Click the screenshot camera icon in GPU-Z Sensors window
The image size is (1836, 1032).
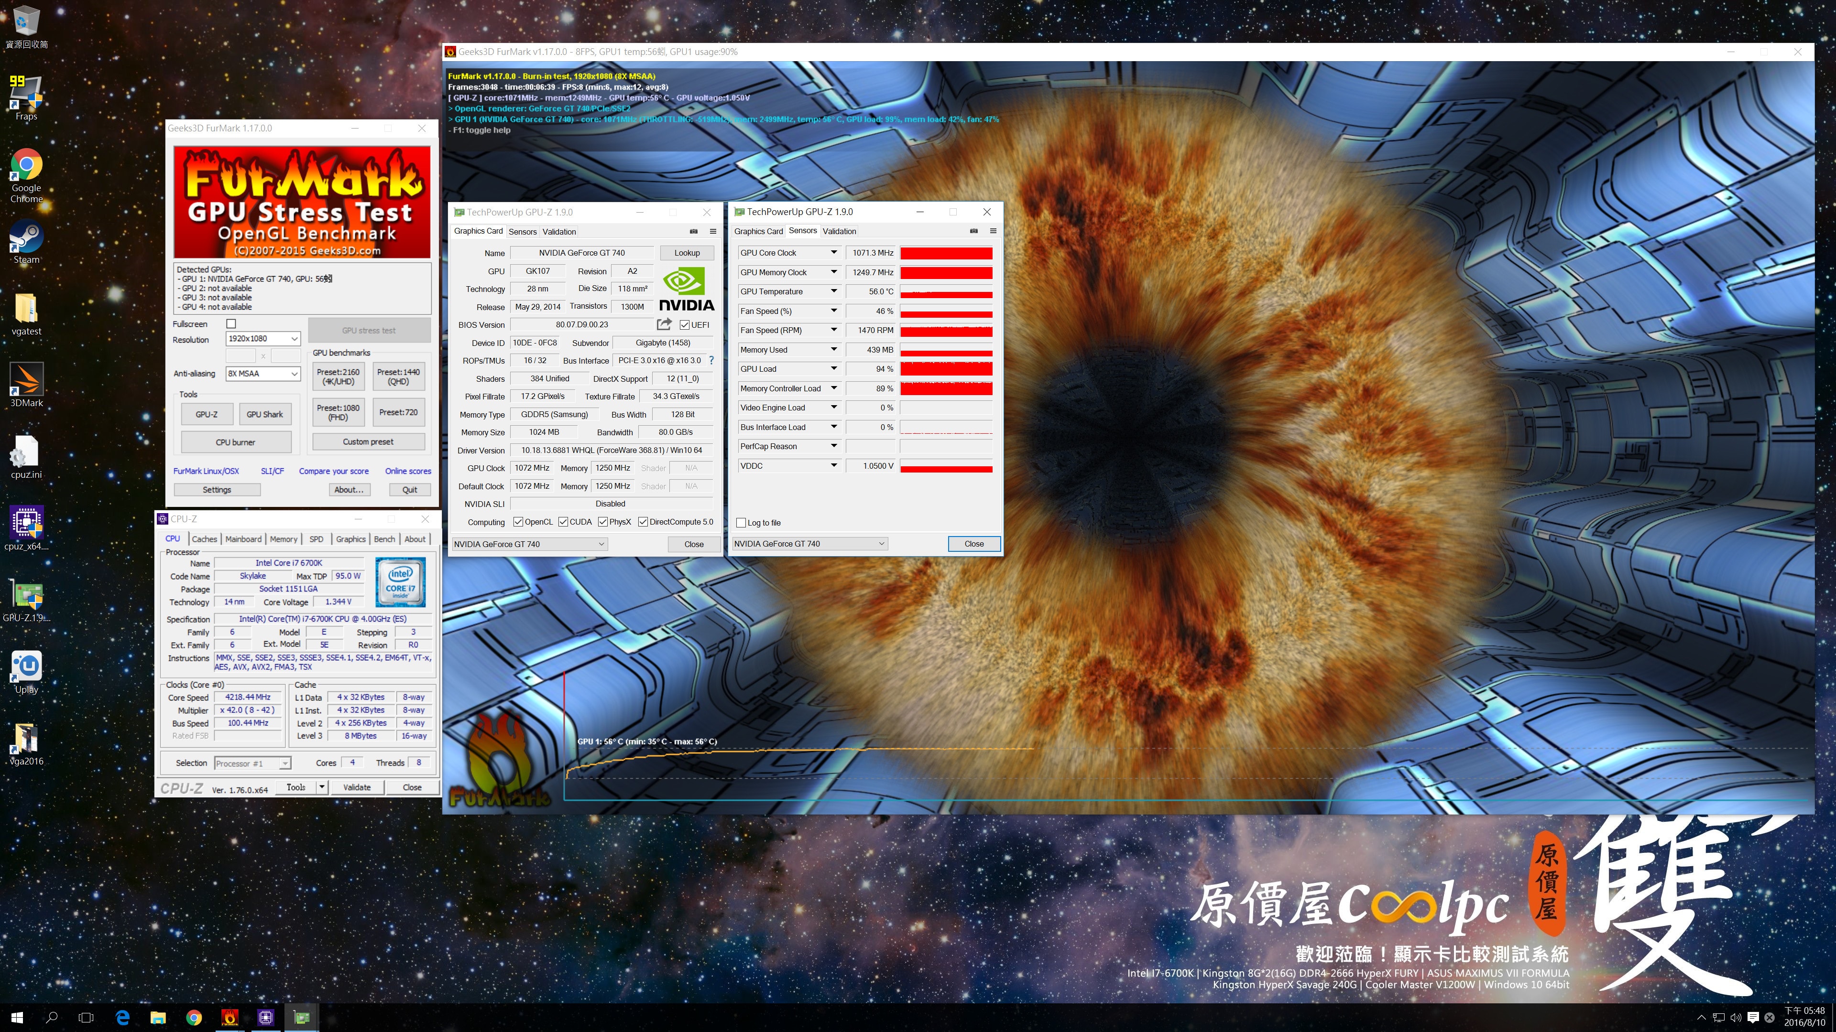[x=973, y=231]
